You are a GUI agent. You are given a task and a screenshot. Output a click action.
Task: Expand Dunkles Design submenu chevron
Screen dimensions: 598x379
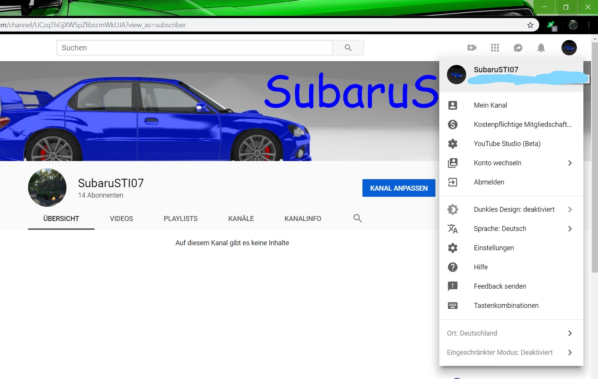(x=570, y=209)
